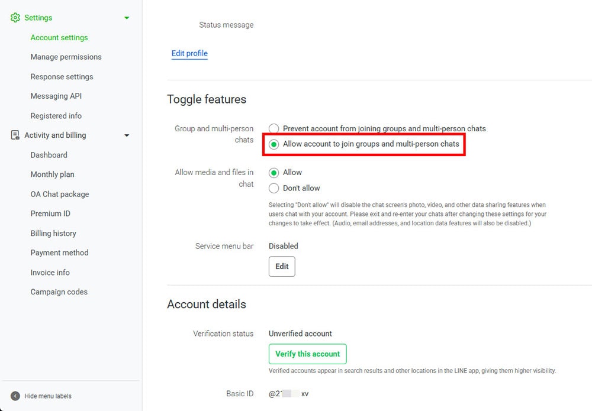The height and width of the screenshot is (411, 592).
Task: Open Invoice info page
Action: 50,272
